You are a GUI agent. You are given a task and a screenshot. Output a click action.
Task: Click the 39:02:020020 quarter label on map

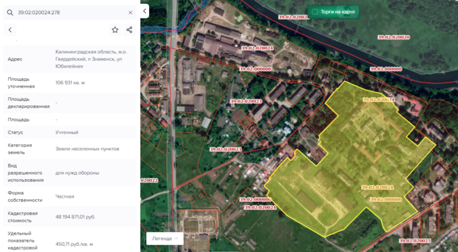point(394,37)
